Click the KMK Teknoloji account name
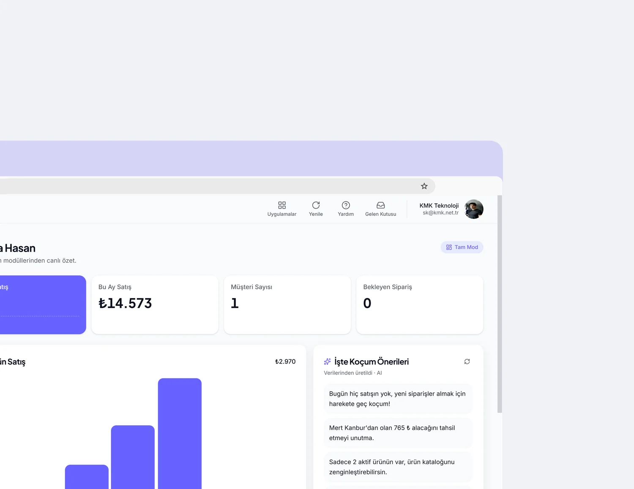 [x=439, y=206]
